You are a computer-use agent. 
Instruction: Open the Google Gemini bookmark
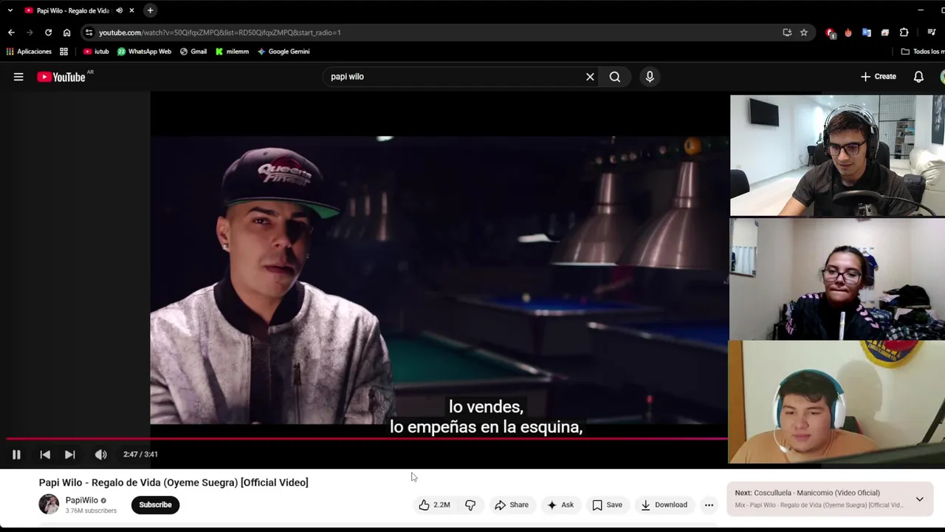[x=283, y=52]
